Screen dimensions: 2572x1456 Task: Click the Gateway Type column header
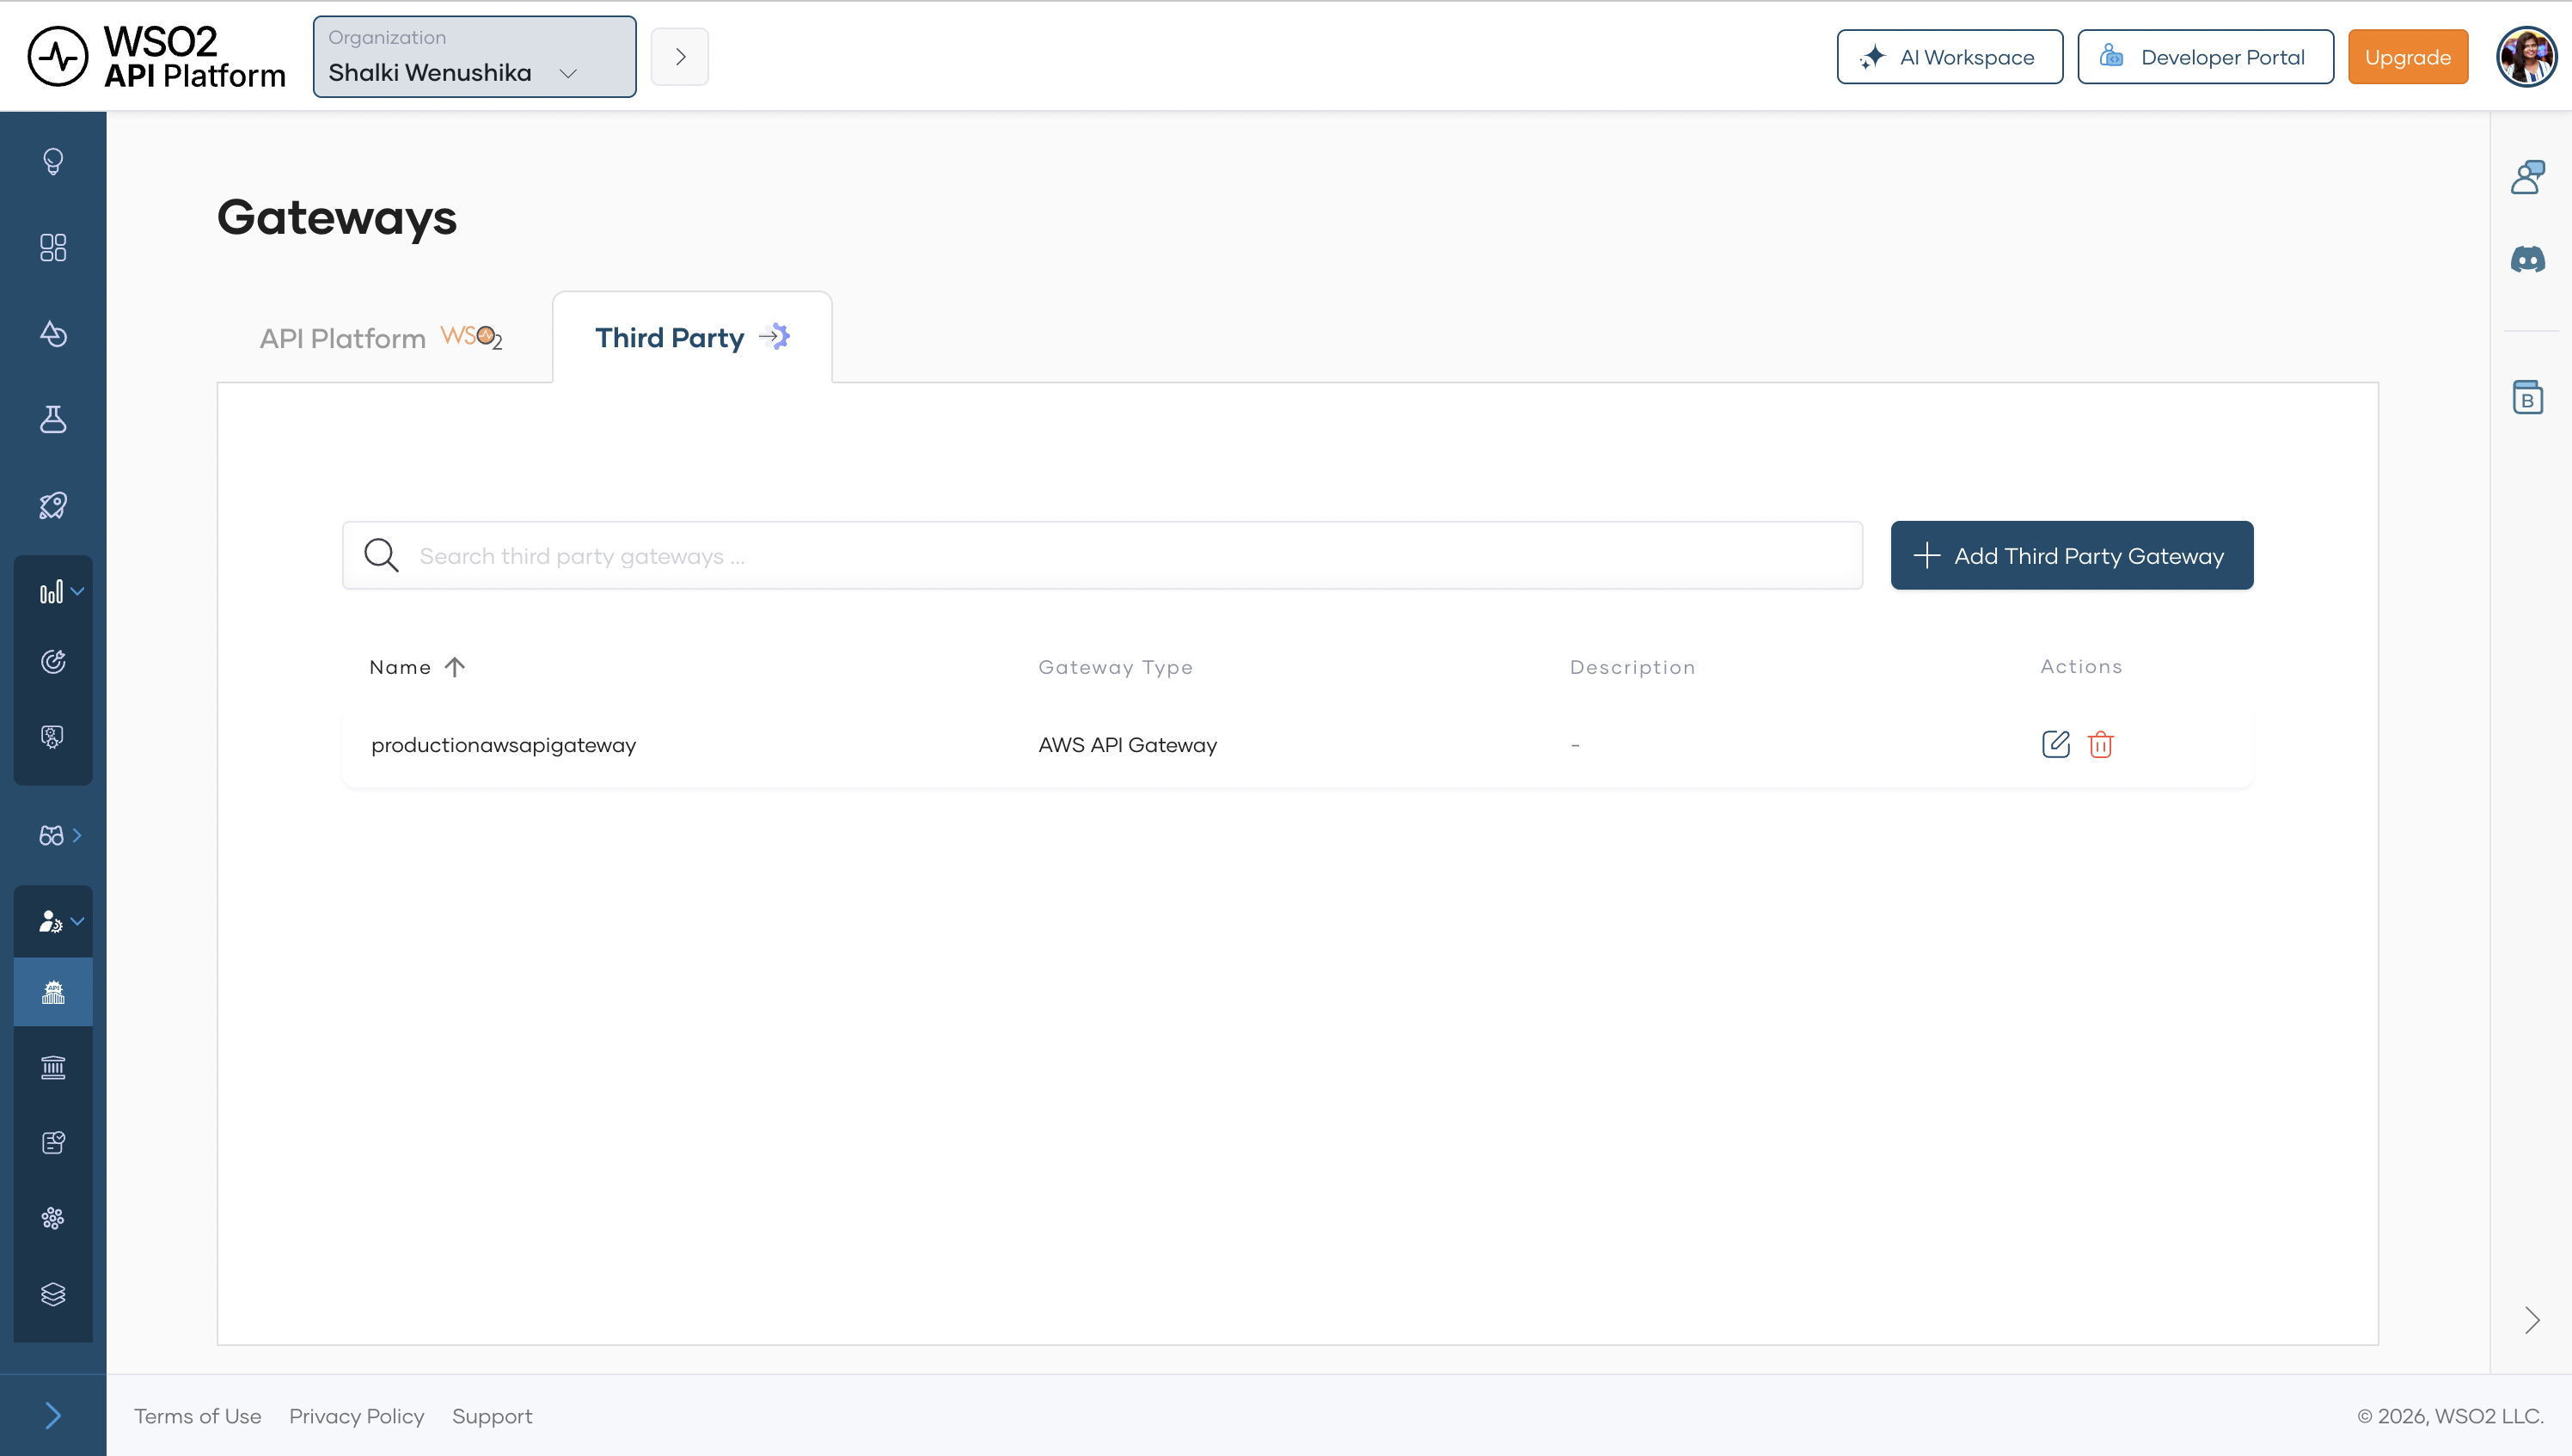tap(1116, 667)
